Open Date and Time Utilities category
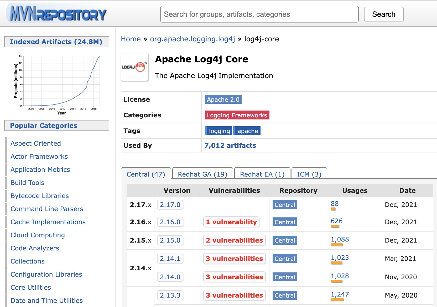The height and width of the screenshot is (307, 437). (46, 301)
